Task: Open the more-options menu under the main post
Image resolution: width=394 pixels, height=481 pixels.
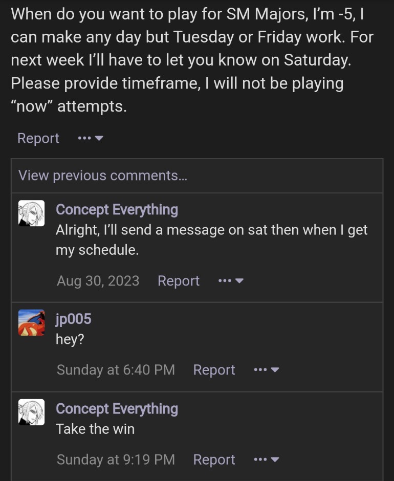Action: [x=91, y=138]
